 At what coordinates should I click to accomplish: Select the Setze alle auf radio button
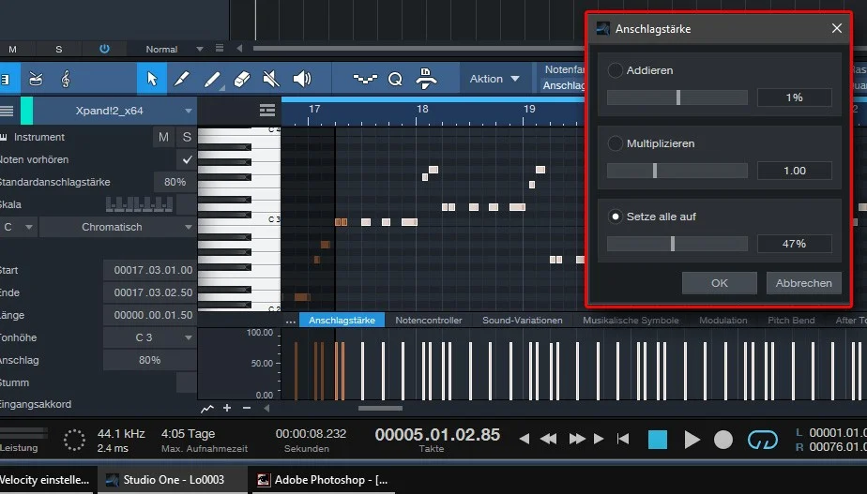point(615,217)
